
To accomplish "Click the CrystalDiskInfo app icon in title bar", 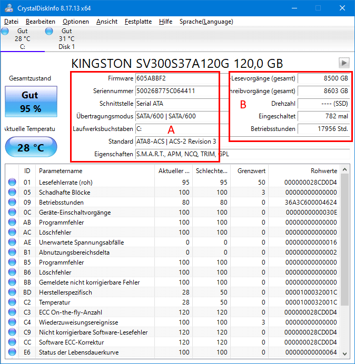I will pyautogui.click(x=9, y=8).
